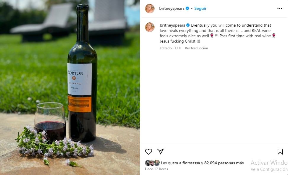The image size is (288, 175).
Task: Share the post using the paper plane icon
Action: 160,151
